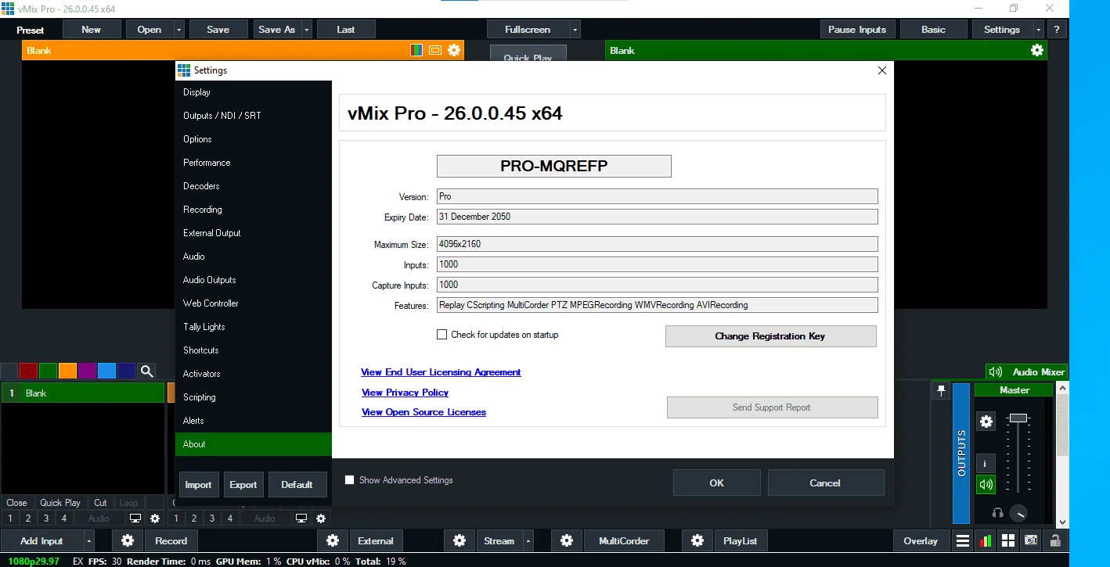Open View Privacy Policy link
Viewport: 1110px width, 567px height.
[x=405, y=393]
